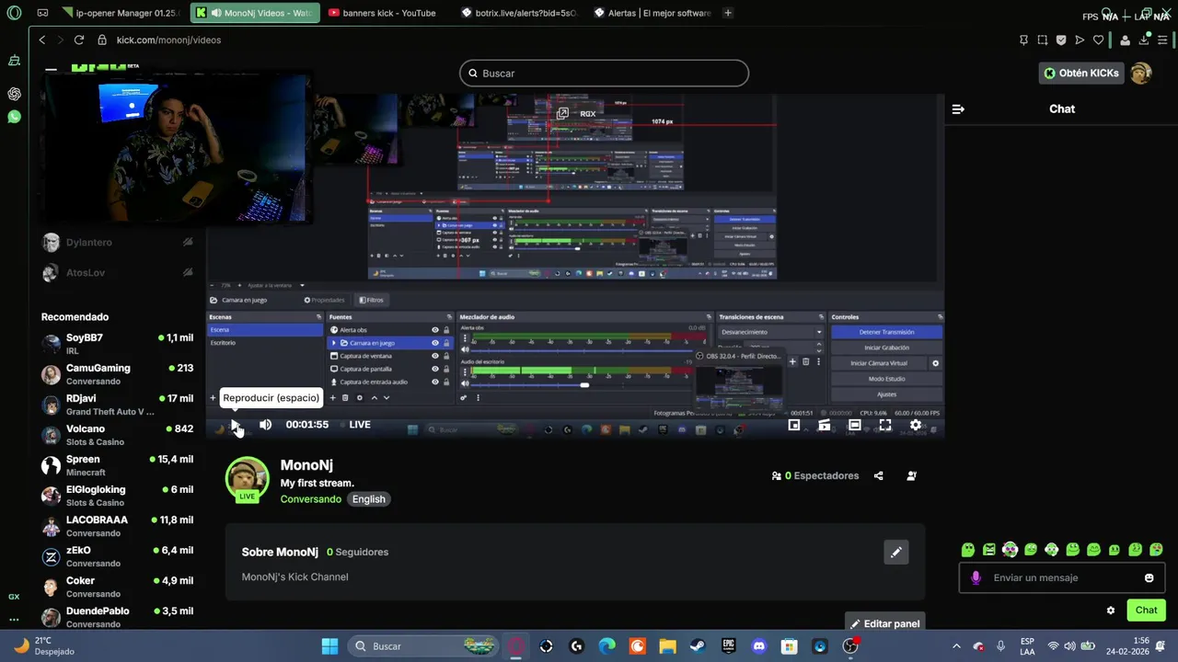Open the emoji picker in chat input
Image resolution: width=1178 pixels, height=662 pixels.
1149,577
